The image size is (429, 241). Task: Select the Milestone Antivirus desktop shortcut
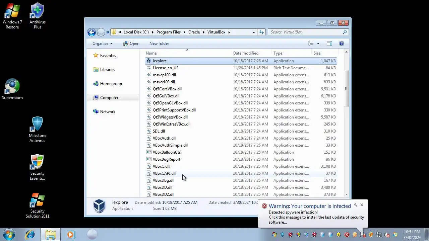(x=37, y=130)
